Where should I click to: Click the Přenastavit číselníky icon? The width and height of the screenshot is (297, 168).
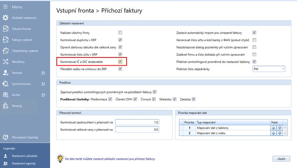6,137
